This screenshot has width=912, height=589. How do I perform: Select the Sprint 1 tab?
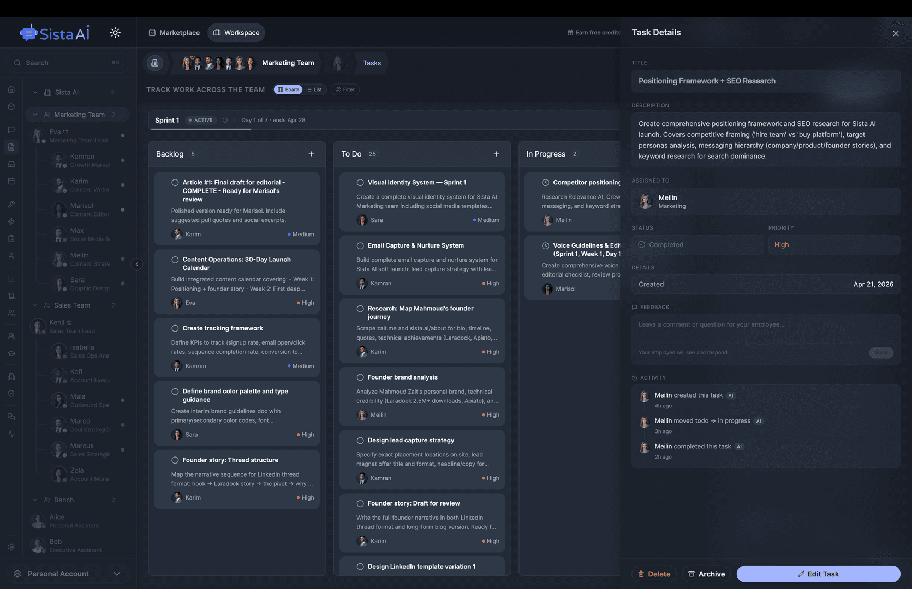167,120
